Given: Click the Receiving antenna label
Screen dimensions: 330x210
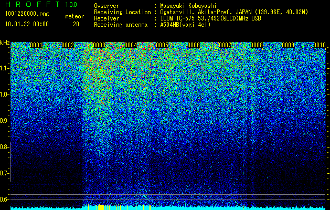Looking at the screenshot, I should pyautogui.click(x=121, y=25).
